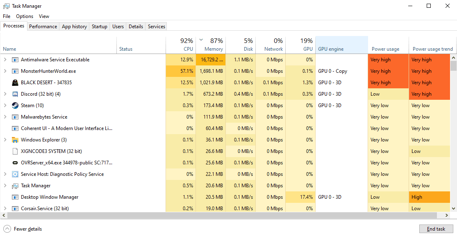Expand the Steam (10) process group
This screenshot has height=238, width=457.
pos(6,105)
